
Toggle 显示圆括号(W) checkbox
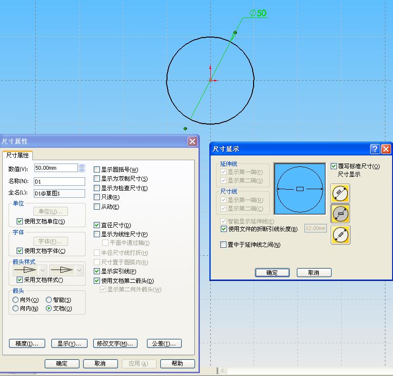pyautogui.click(x=97, y=170)
